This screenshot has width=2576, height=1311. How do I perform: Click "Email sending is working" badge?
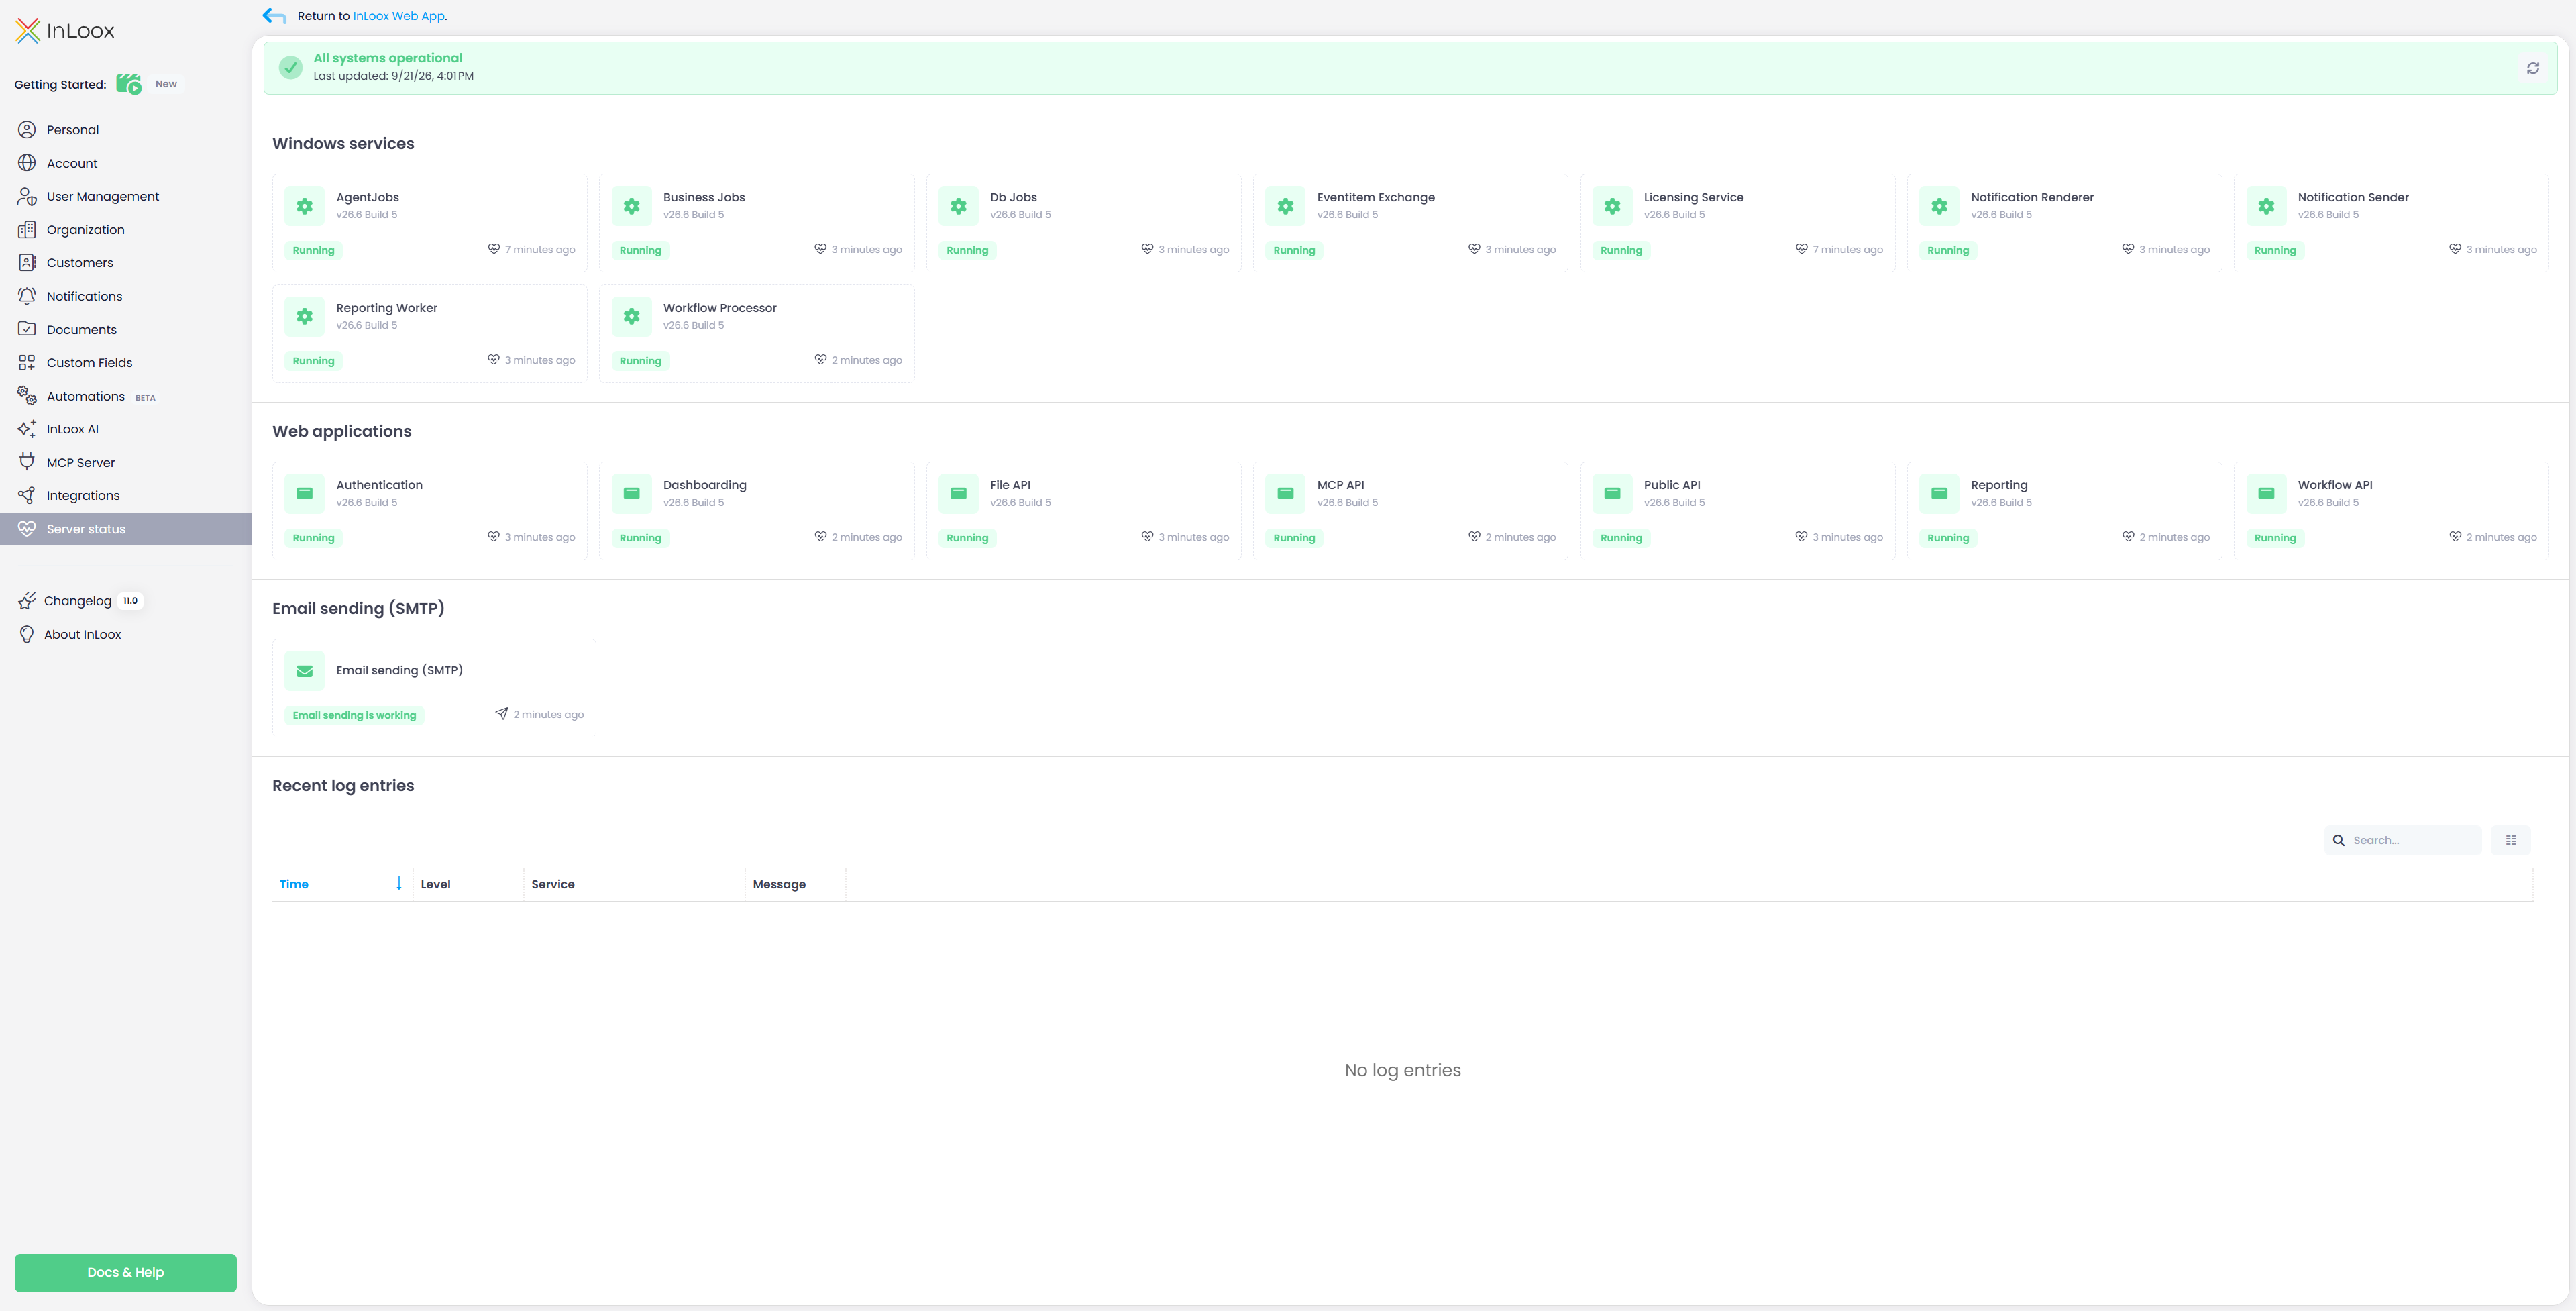[x=354, y=715]
